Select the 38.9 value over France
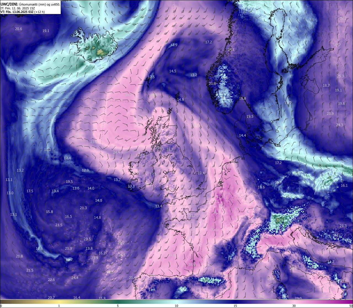The image size is (353, 308). pos(192,264)
